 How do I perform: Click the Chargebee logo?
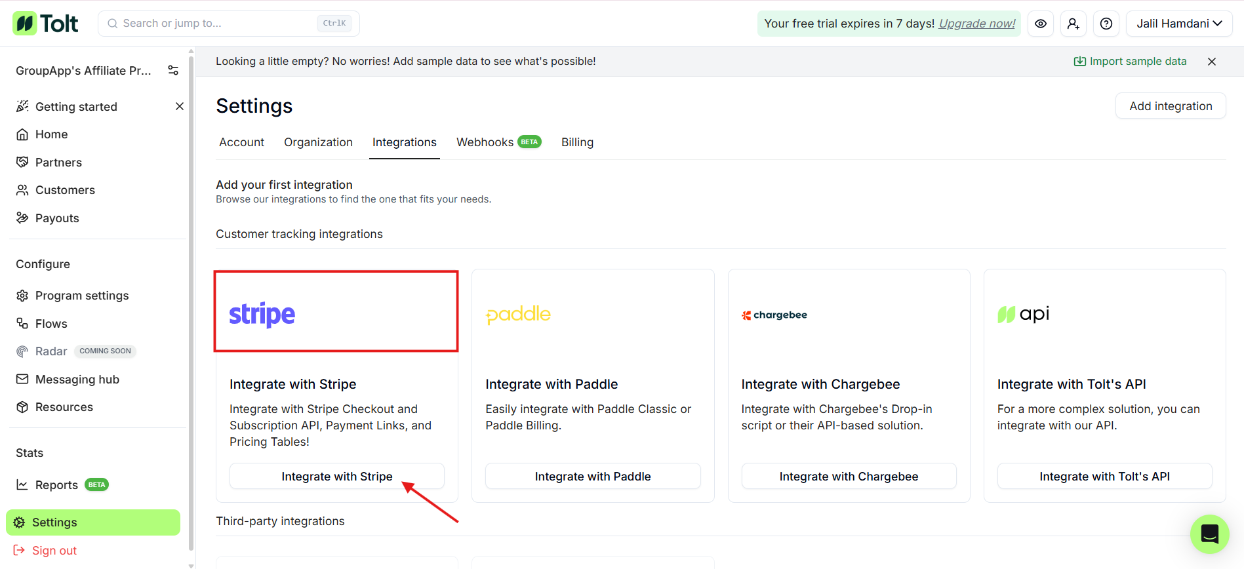coord(774,315)
